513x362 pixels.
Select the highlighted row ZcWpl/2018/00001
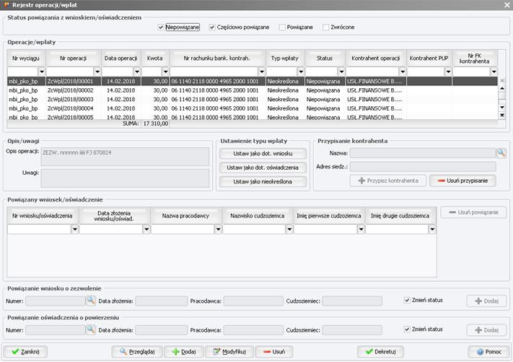click(x=253, y=81)
